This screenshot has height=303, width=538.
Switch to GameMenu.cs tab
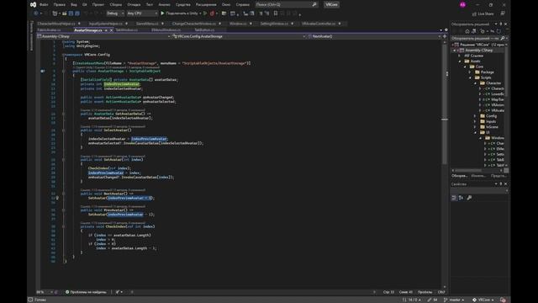point(147,24)
